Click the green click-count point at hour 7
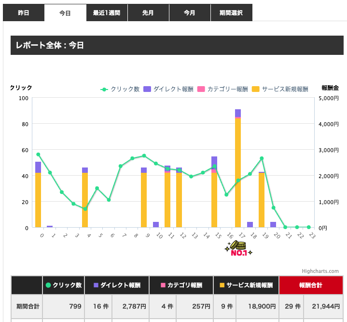Screen dimensions: 347x322 tap(120, 166)
